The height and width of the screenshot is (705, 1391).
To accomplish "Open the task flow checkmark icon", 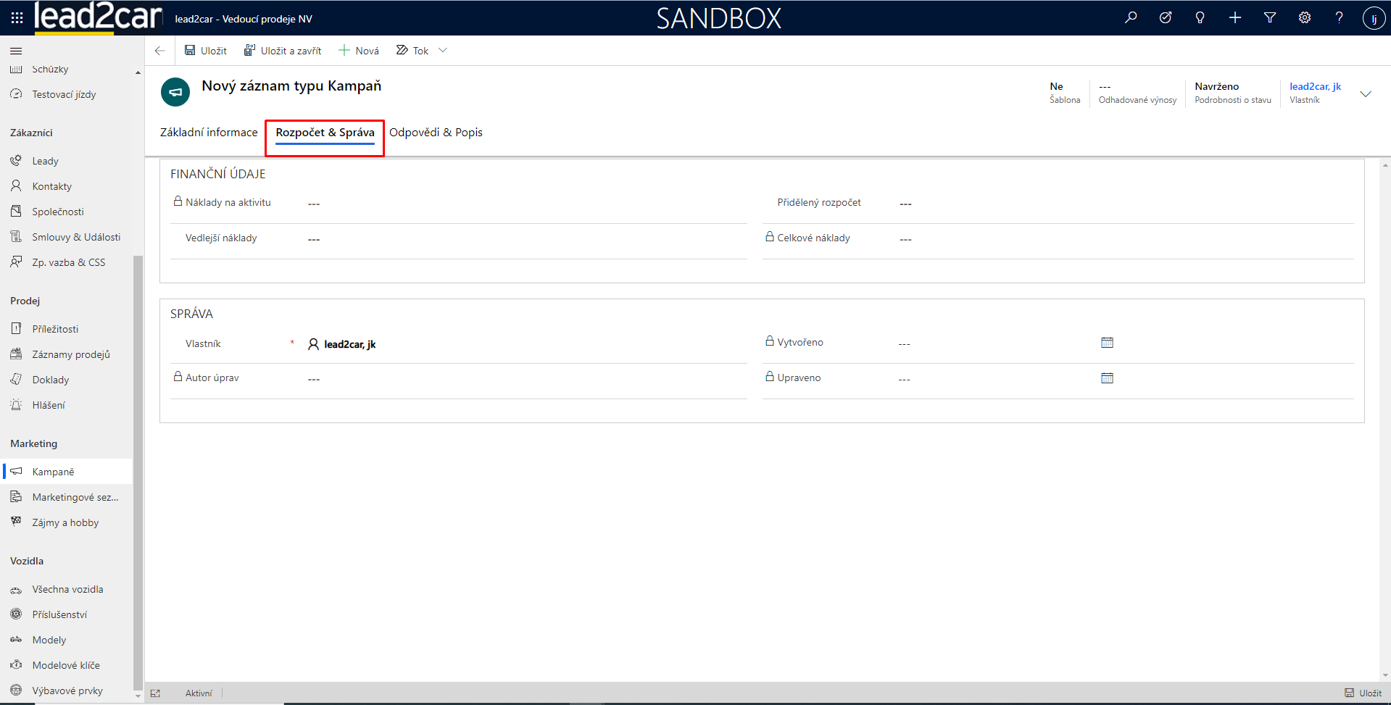I will click(1166, 18).
